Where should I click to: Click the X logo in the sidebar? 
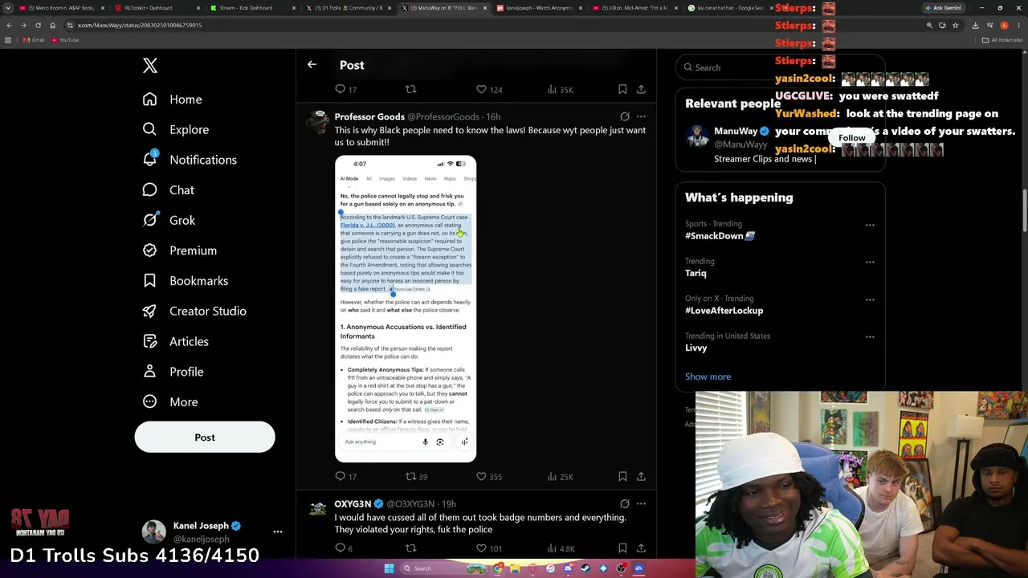(x=150, y=66)
